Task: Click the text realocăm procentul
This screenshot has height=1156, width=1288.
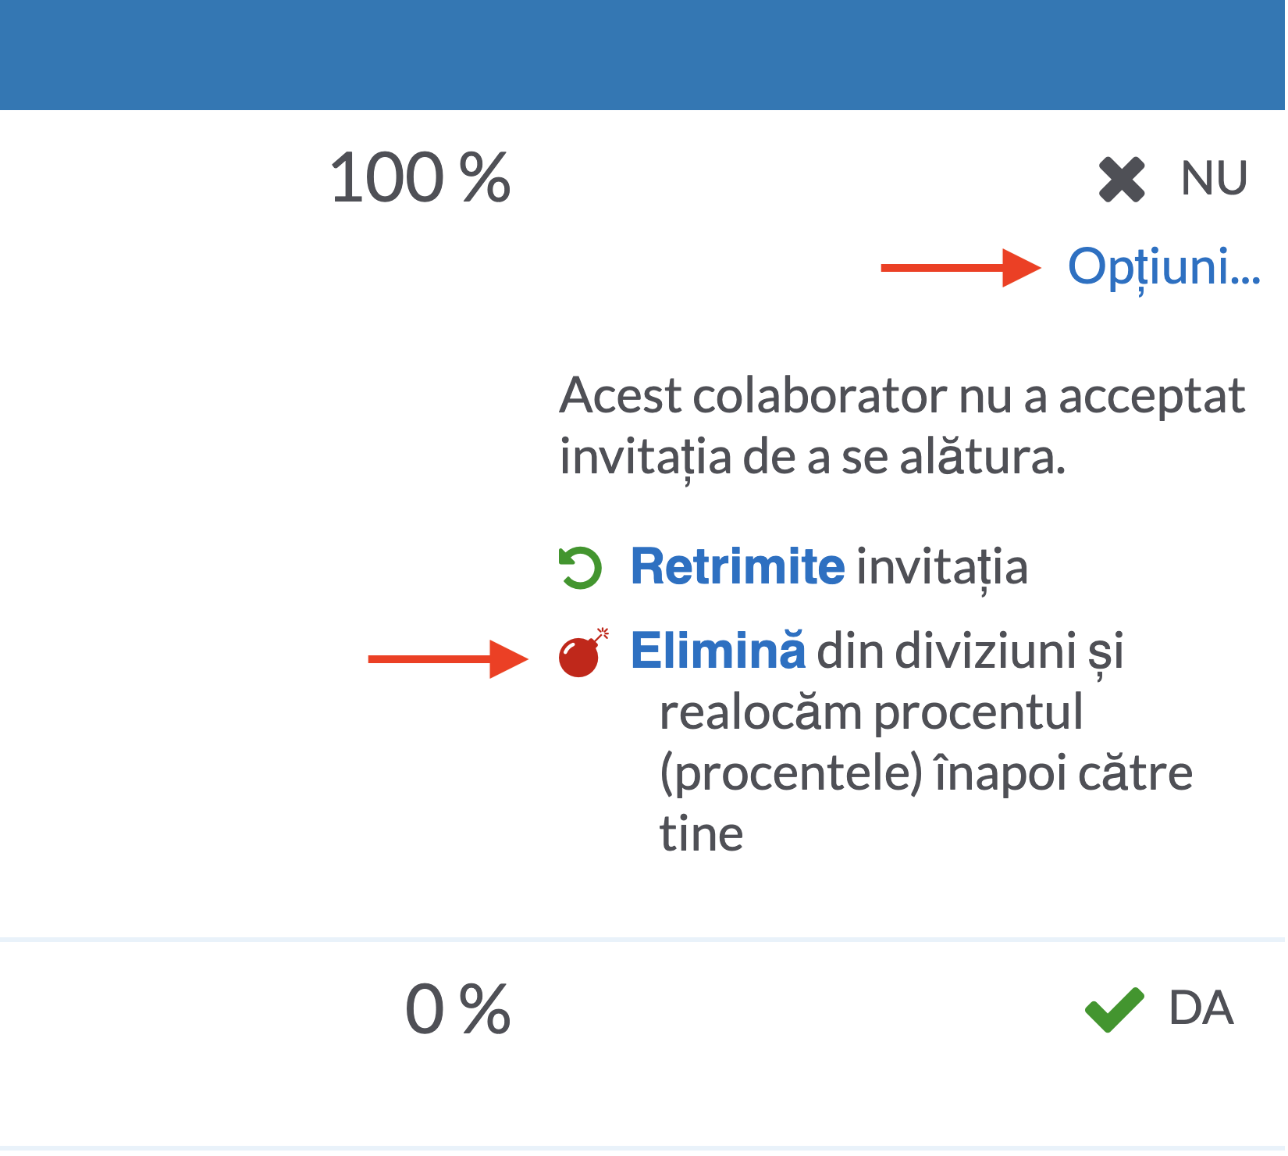Action: pyautogui.click(x=871, y=713)
